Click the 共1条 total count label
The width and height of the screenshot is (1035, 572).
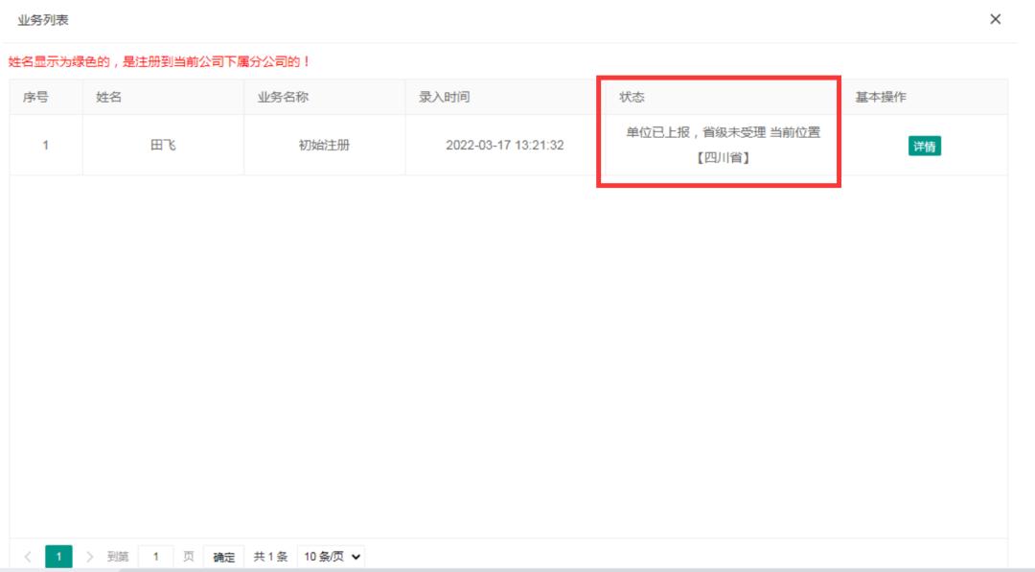point(272,557)
